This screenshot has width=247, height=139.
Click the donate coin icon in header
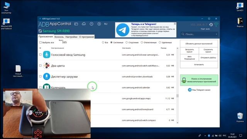[x=99, y=24]
